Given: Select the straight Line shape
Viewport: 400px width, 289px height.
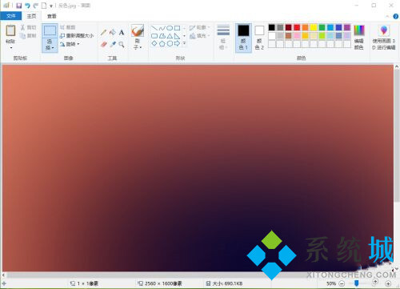Looking at the screenshot, I should click(154, 28).
